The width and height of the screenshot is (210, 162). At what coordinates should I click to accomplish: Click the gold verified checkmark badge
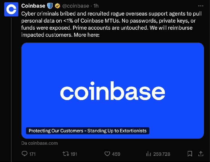[x=57, y=6]
